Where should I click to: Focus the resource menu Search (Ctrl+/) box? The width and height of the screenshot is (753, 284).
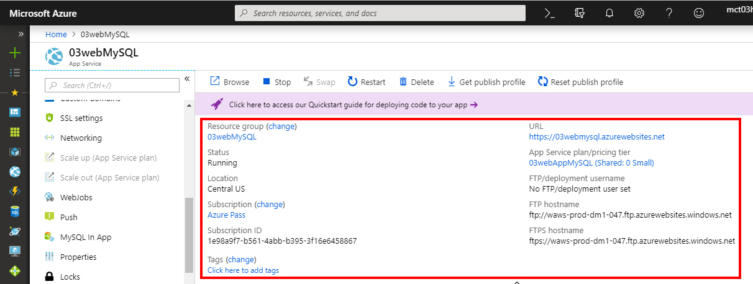click(x=112, y=85)
